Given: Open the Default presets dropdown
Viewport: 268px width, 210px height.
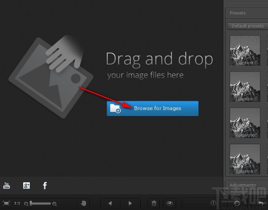Looking at the screenshot, I should click(248, 26).
